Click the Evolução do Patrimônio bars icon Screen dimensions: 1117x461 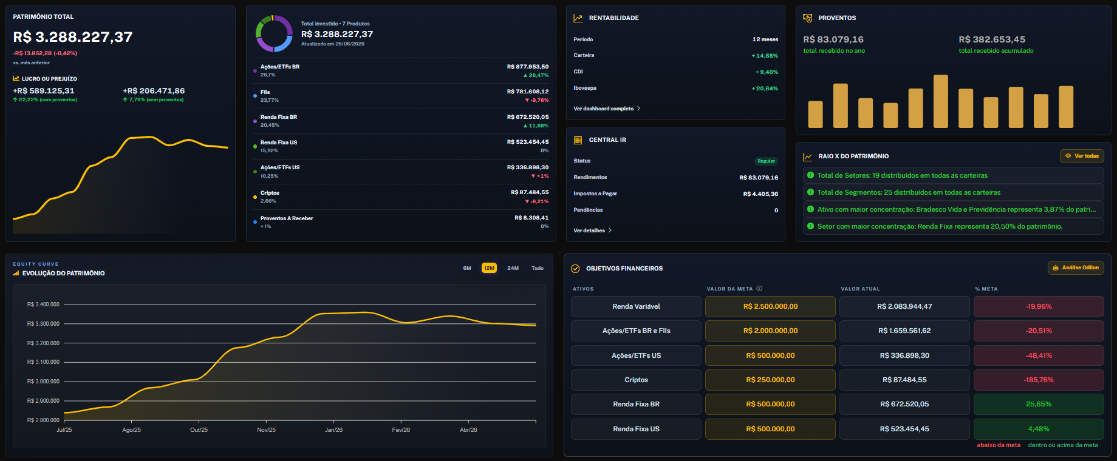[16, 274]
